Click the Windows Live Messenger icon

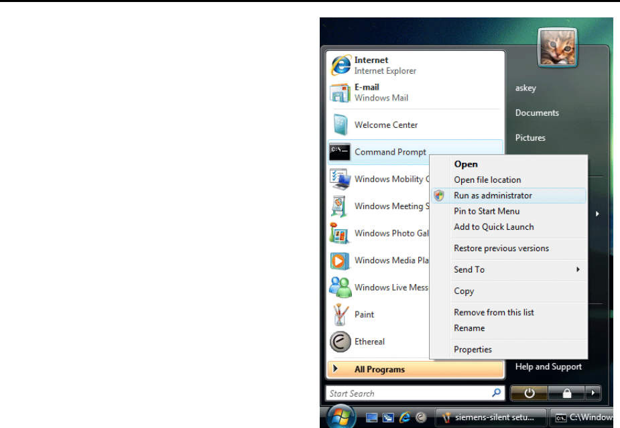[340, 287]
